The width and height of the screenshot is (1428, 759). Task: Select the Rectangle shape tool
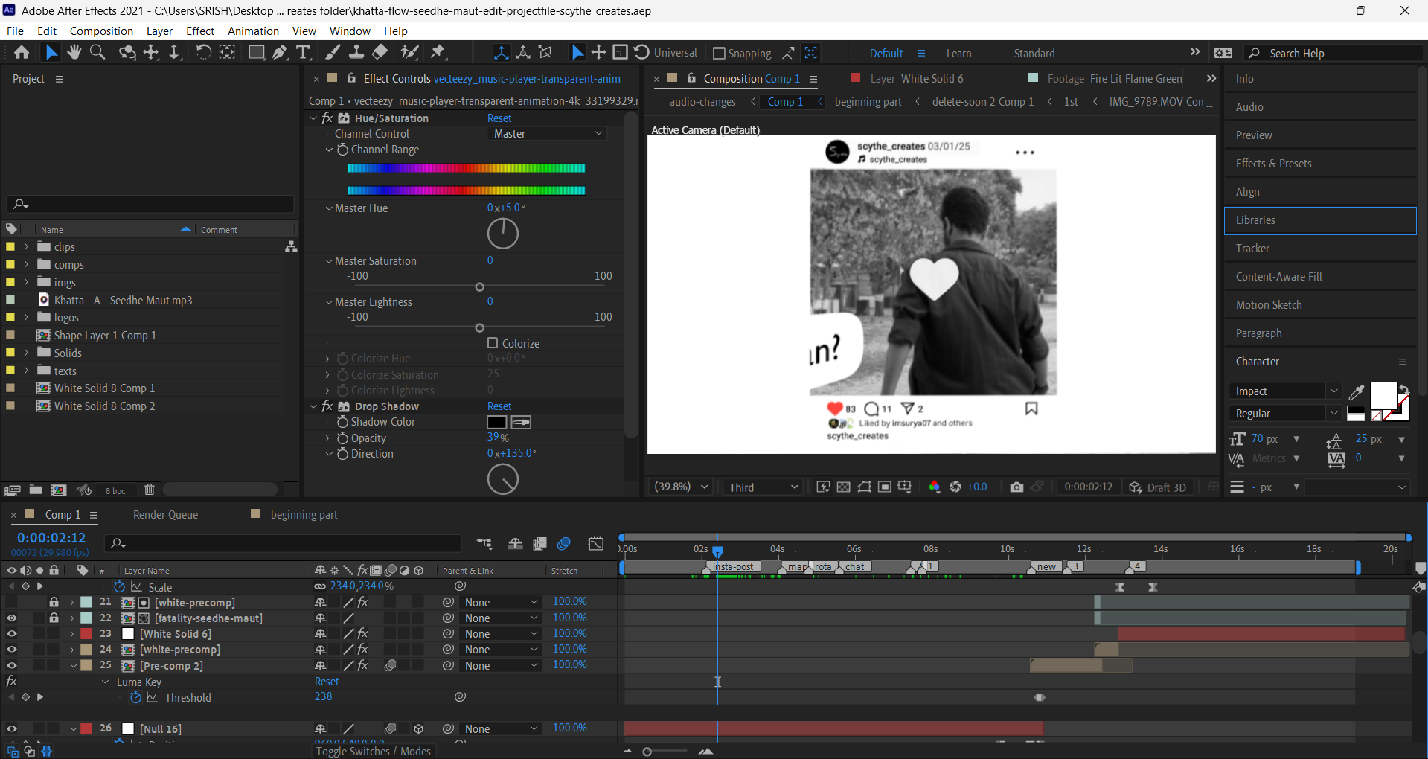coord(256,52)
